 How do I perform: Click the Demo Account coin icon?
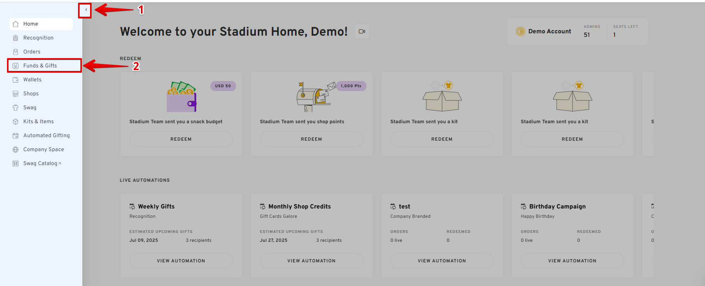coord(520,31)
